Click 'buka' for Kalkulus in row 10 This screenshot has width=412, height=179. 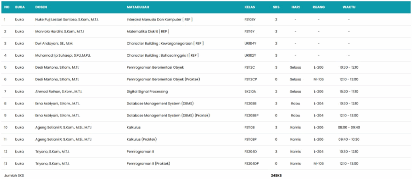click(20, 128)
